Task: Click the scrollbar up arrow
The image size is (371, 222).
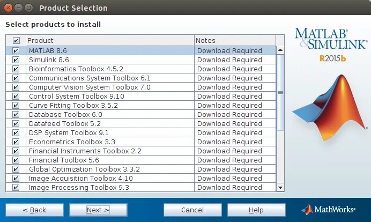Action: 280,50
